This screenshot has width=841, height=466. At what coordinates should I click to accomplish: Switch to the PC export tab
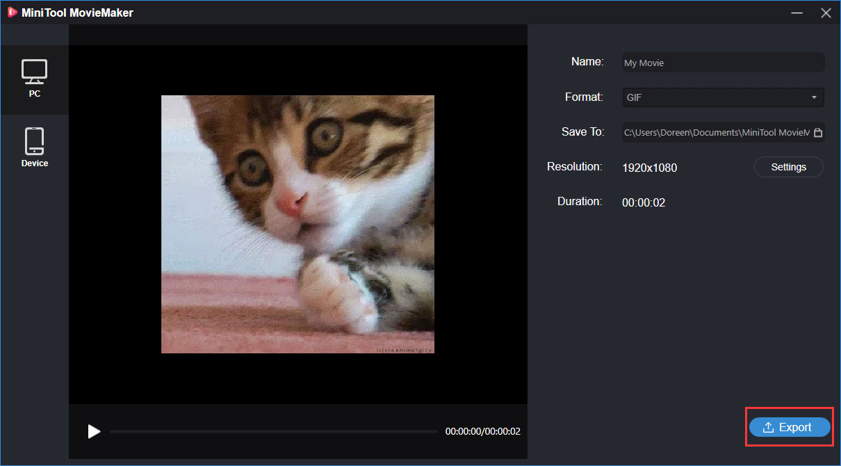coord(35,79)
